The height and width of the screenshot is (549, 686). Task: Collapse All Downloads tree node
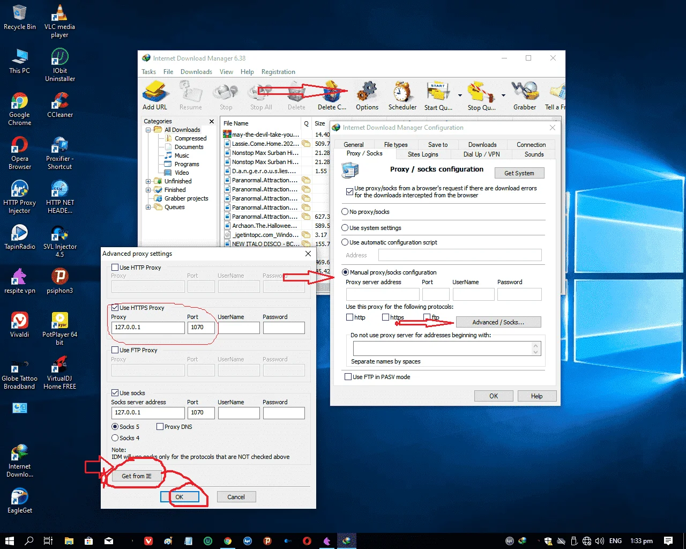pyautogui.click(x=148, y=130)
